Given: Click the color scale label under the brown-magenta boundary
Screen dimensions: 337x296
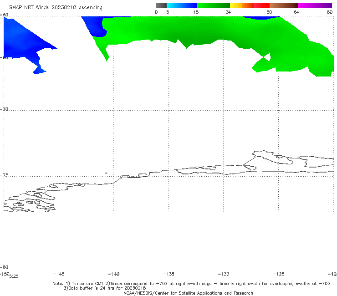Looking at the screenshot, I should pos(296,12).
